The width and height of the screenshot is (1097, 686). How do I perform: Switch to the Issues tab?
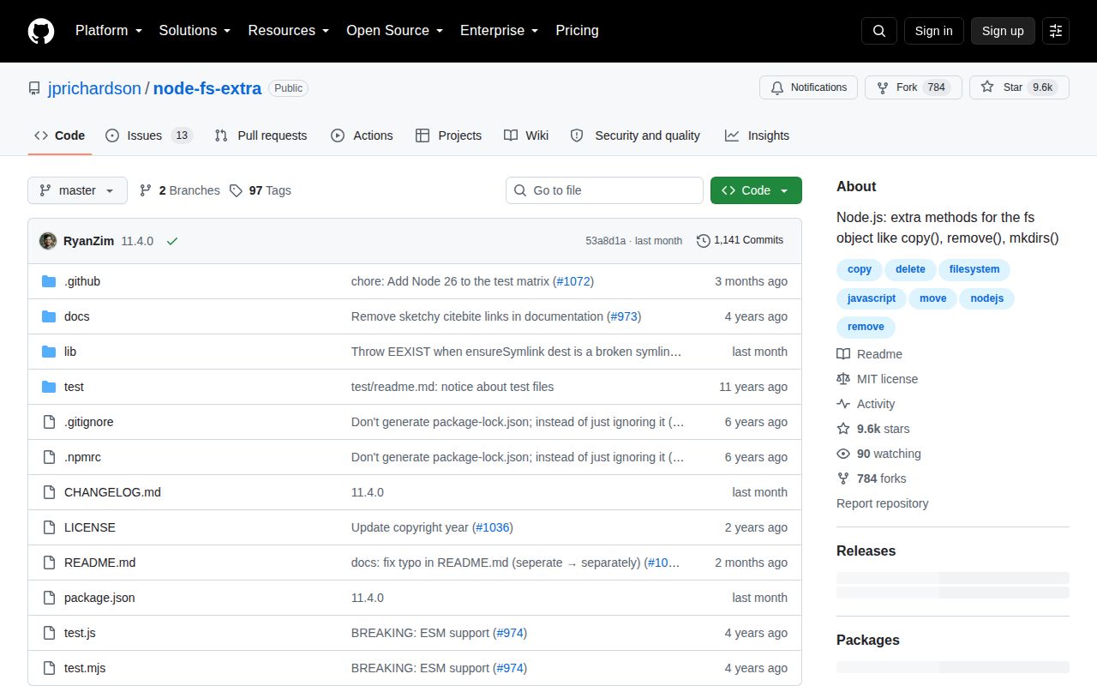click(149, 135)
